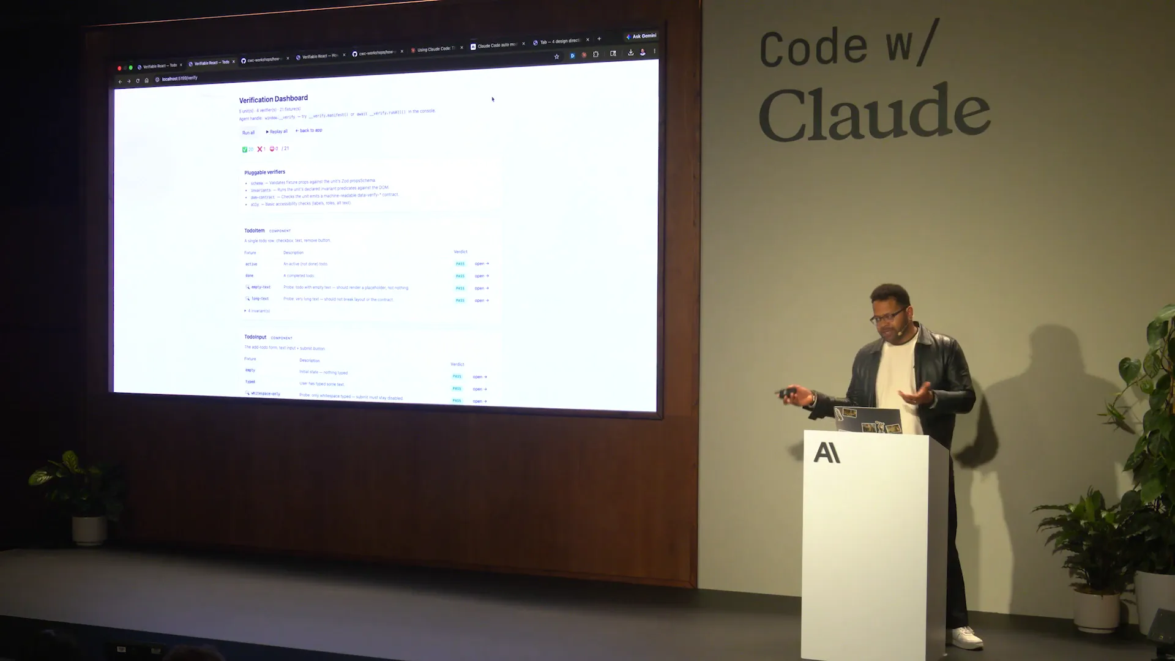Screen dimensions: 1175x661
Task: Click the Ask Gemini button
Action: [641, 36]
